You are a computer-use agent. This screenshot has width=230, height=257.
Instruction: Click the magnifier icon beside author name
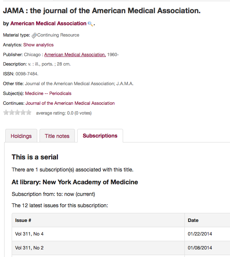point(90,24)
